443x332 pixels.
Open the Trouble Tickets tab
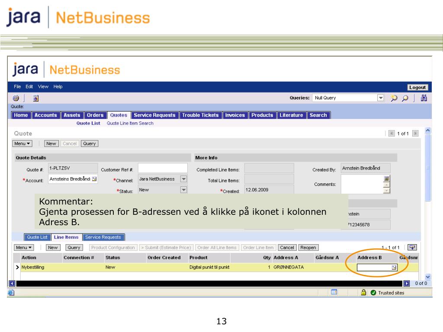pos(200,115)
